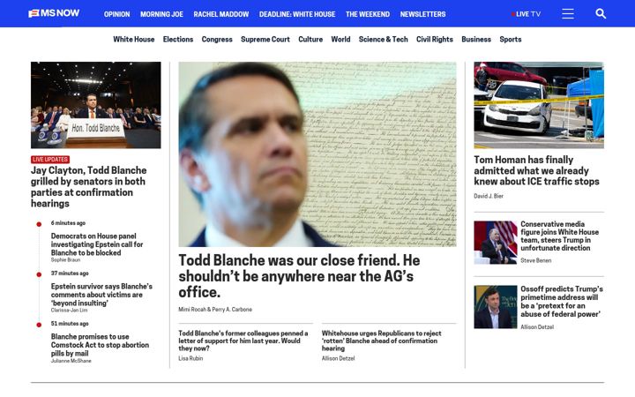Open Blanche promises Comstock Act story
Viewport: 635px width, 397px height.
pyautogui.click(x=100, y=345)
